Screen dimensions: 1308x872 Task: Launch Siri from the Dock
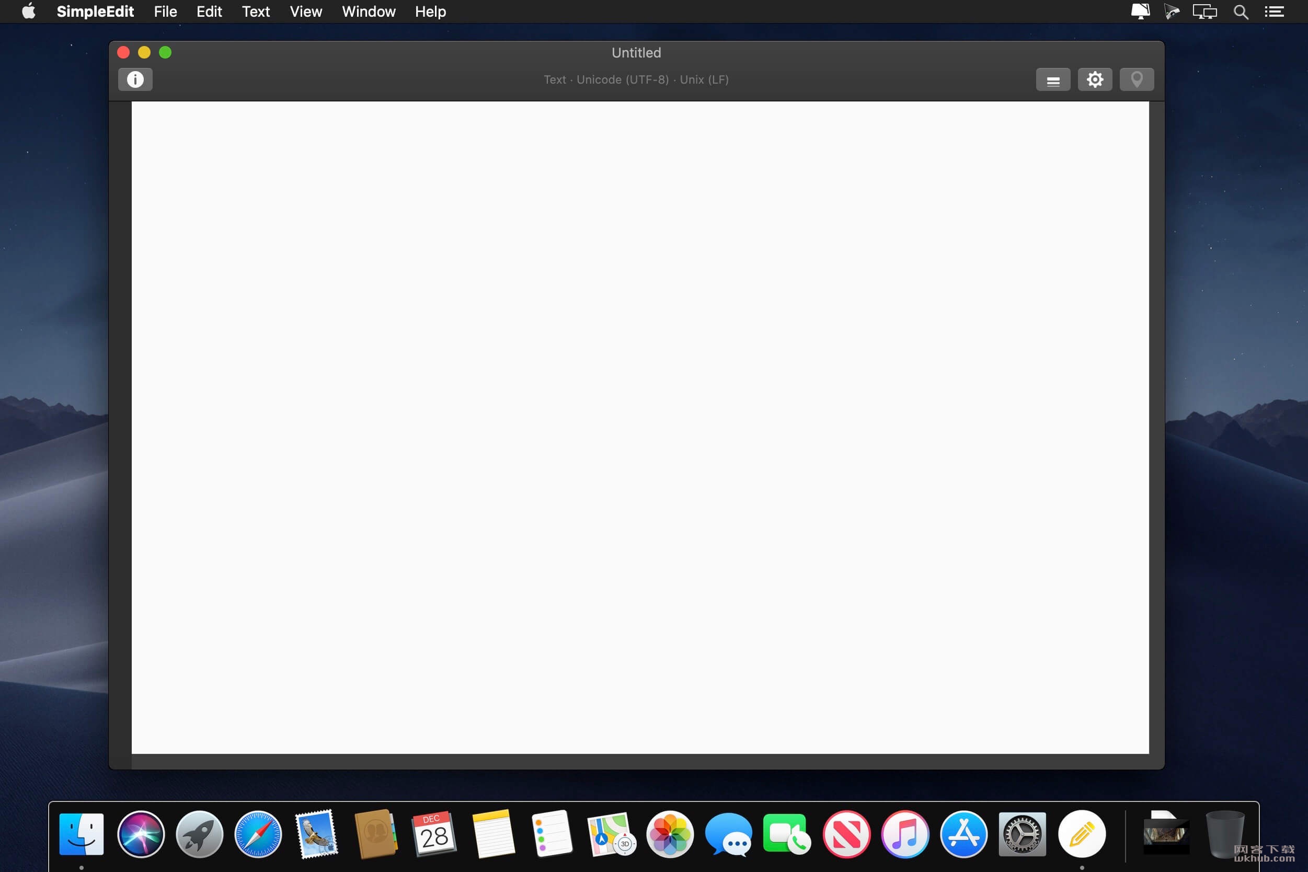(x=141, y=834)
